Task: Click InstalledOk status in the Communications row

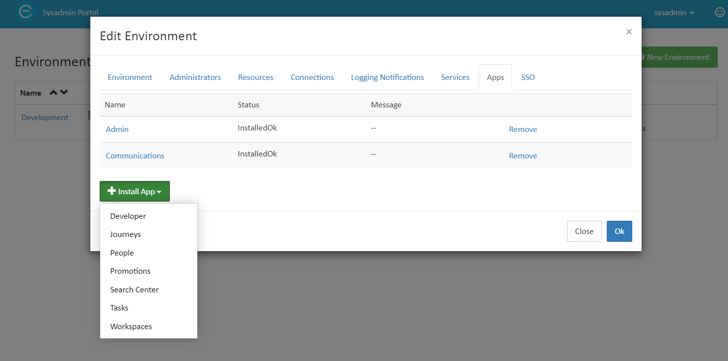Action: [257, 154]
